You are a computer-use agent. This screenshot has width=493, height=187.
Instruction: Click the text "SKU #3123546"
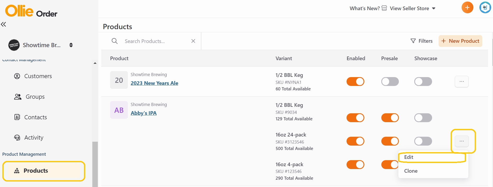290,142
